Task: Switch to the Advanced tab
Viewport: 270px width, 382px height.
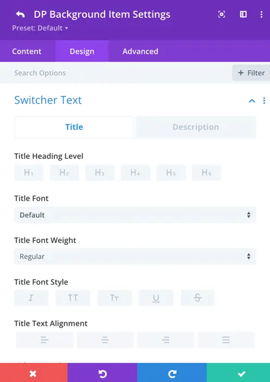Action: [140, 51]
